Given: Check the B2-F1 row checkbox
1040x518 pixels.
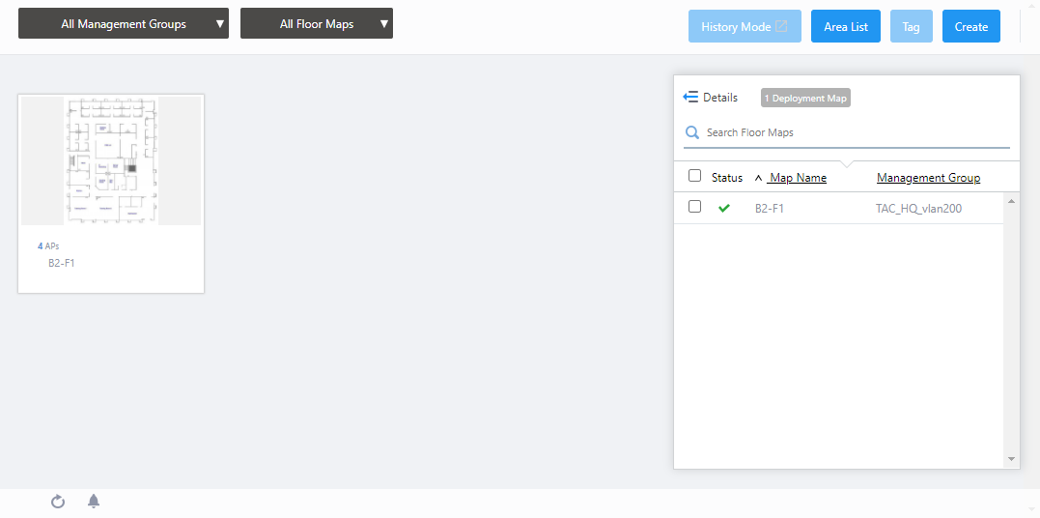Looking at the screenshot, I should tap(694, 207).
